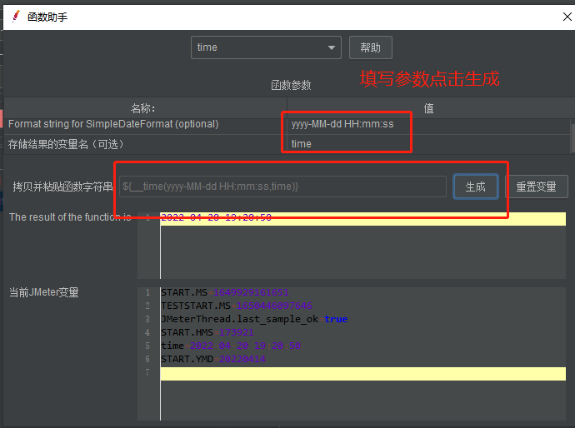Click the TESTSTART.MS variable line
The height and width of the screenshot is (428, 575).
coord(237,306)
